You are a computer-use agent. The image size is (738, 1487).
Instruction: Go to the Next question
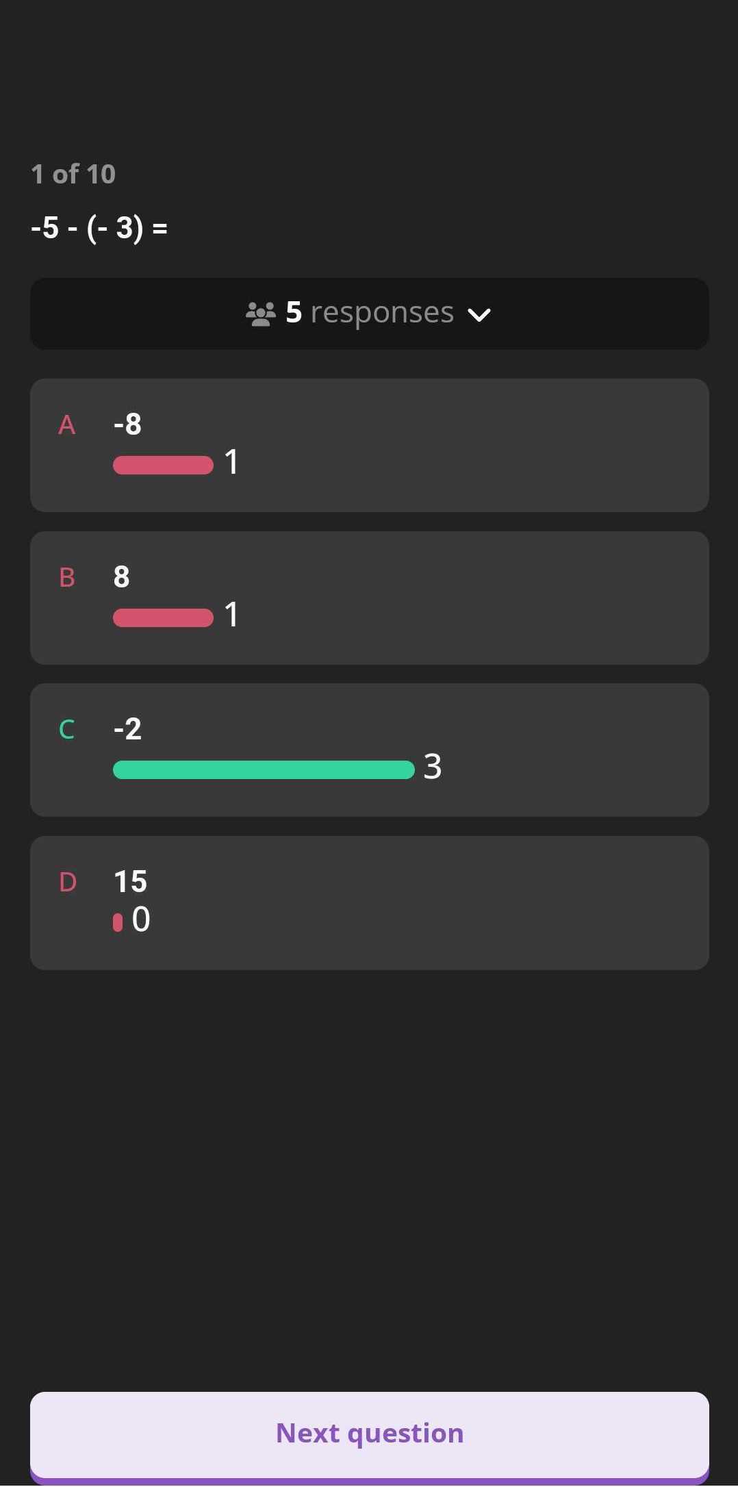point(369,1434)
